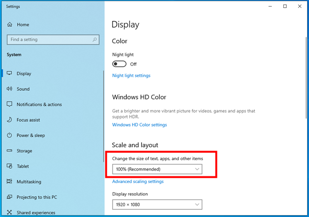Viewport: 309px width, 217px height.
Task: Click the Power & sleep icon
Action: click(x=10, y=135)
